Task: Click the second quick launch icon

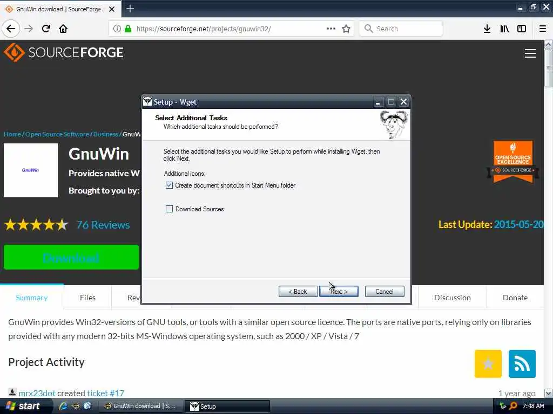Action: [x=76, y=406]
